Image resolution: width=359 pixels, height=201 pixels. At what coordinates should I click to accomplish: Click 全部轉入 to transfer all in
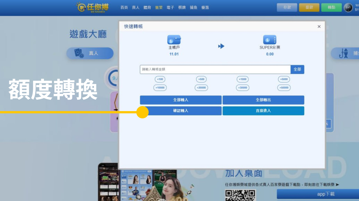click(x=181, y=100)
